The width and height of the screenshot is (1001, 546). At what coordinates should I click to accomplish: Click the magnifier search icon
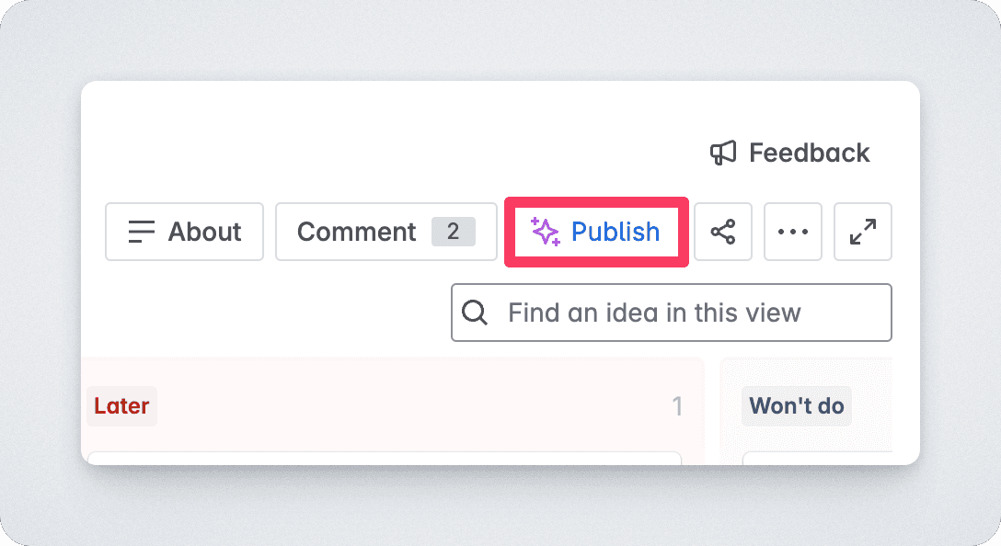click(475, 313)
